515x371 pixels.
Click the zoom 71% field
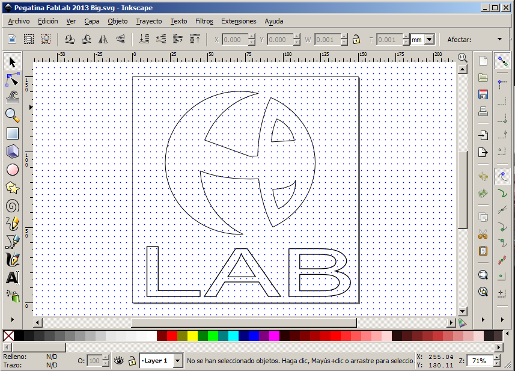[480, 361]
